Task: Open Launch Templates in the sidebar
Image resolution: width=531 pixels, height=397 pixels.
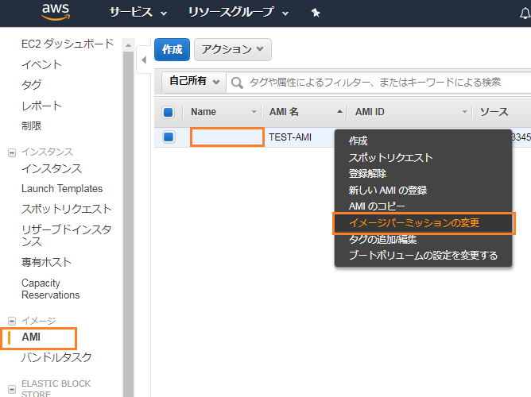Action: pos(62,188)
